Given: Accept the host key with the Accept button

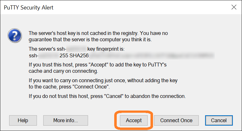Looking at the screenshot, I should point(134,120).
